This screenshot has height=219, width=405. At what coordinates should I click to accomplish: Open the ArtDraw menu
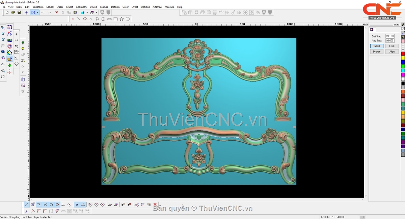tap(157, 7)
